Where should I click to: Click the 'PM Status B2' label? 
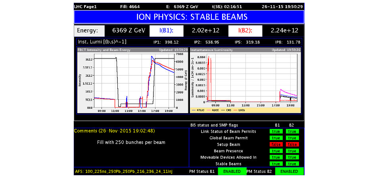point(260,172)
